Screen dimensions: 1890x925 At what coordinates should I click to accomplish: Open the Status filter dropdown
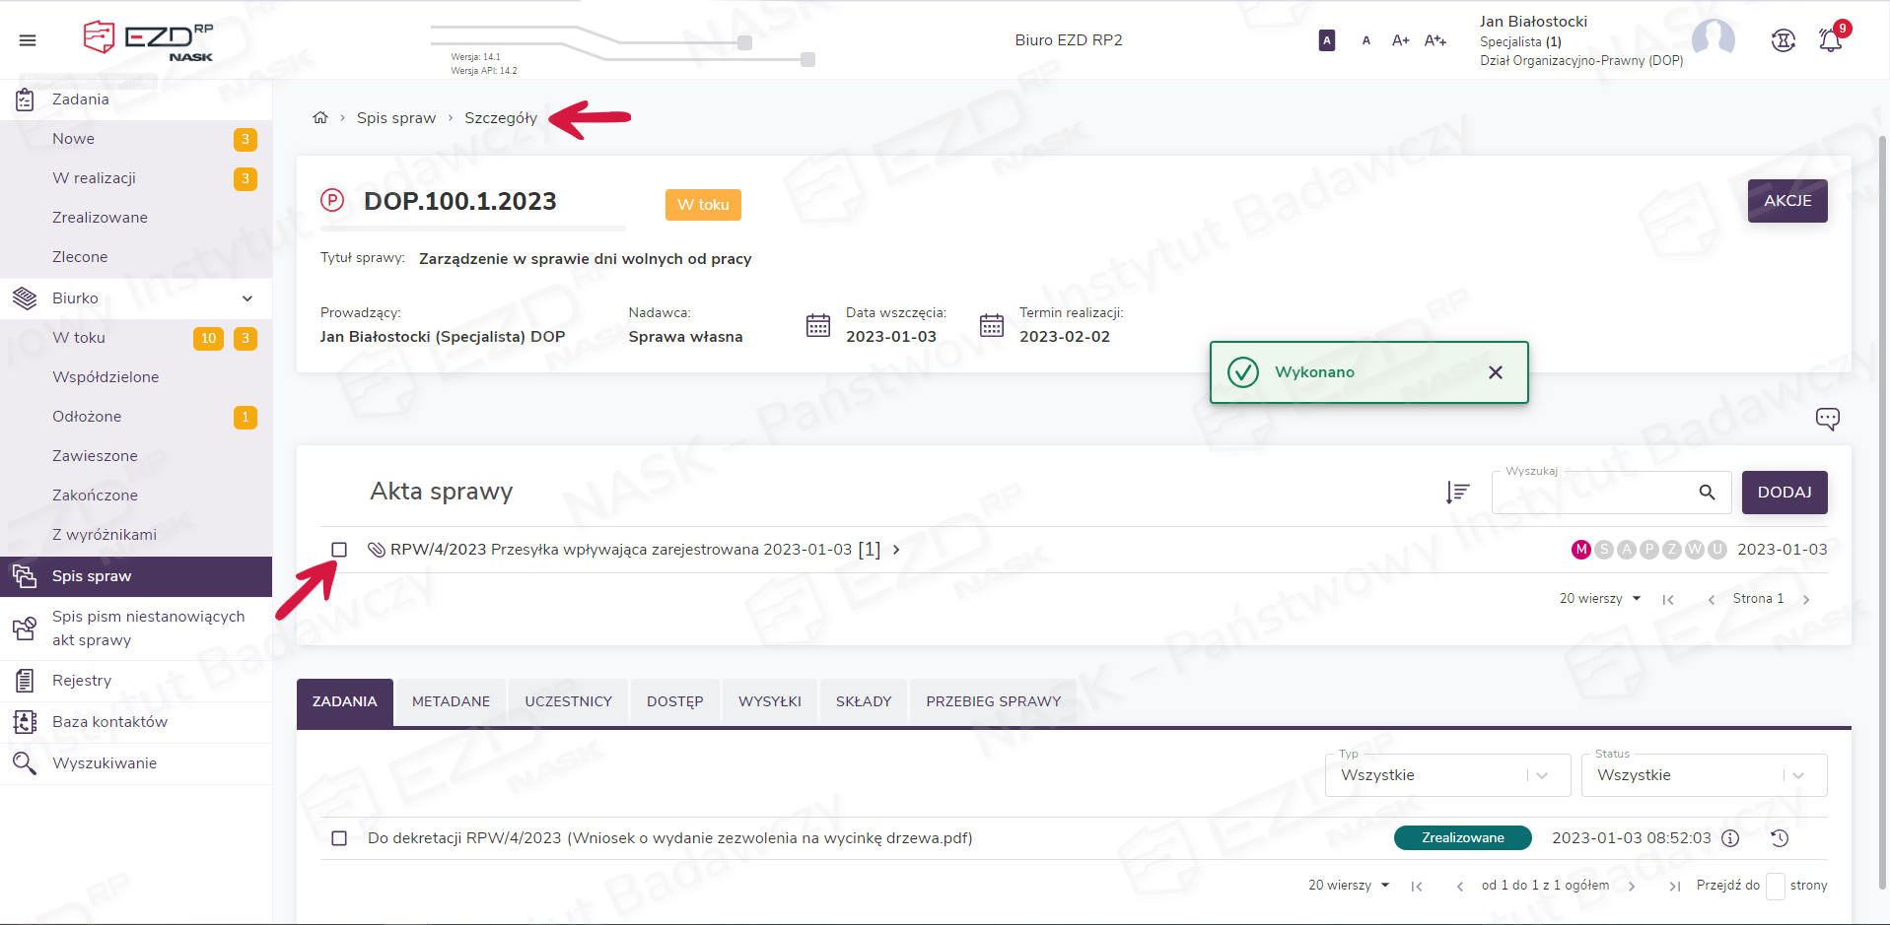click(1703, 775)
